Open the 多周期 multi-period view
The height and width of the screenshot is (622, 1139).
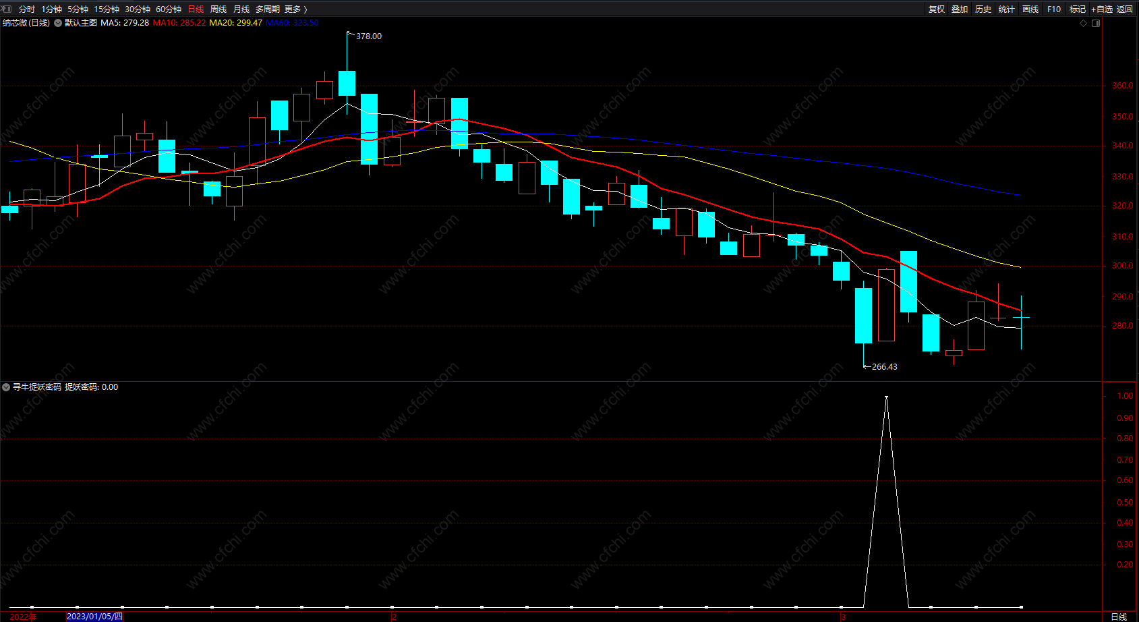tap(267, 9)
